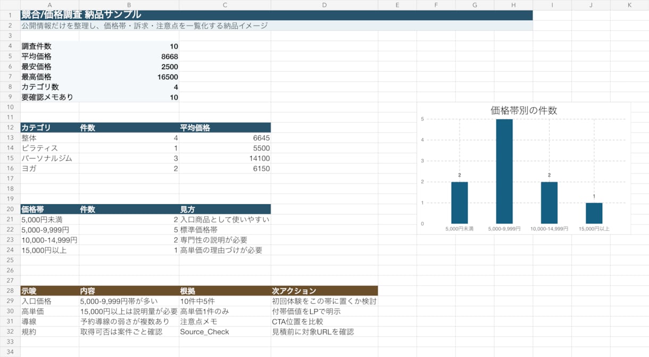Select row header 20
Screen dimensions: 649x357
[10, 209]
